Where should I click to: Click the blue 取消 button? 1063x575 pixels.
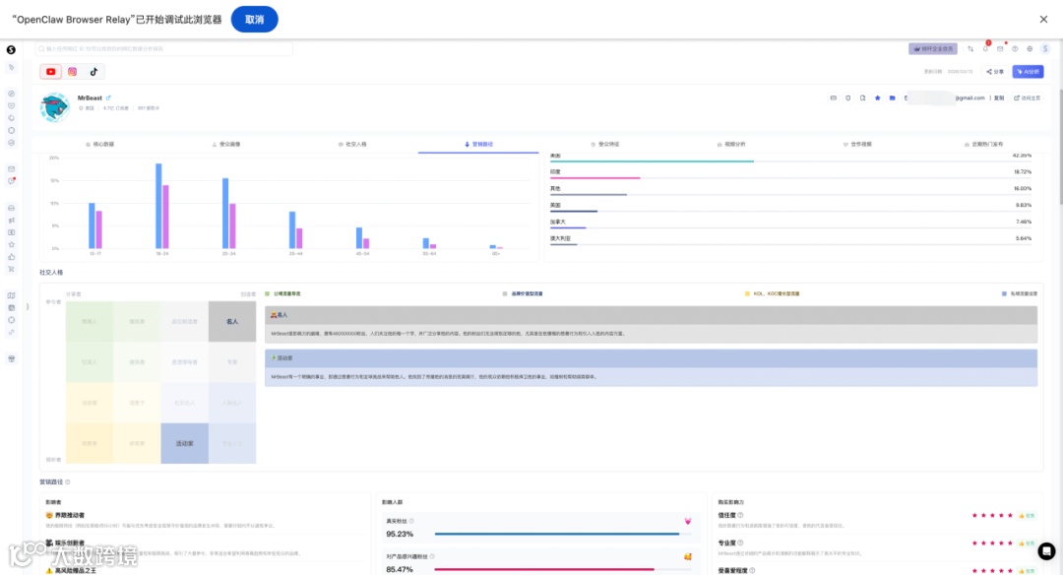[x=254, y=19]
